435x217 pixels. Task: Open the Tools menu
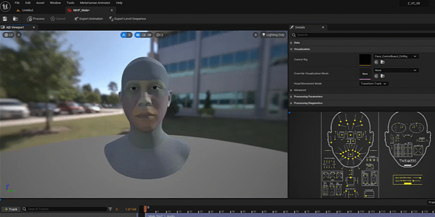coord(70,3)
